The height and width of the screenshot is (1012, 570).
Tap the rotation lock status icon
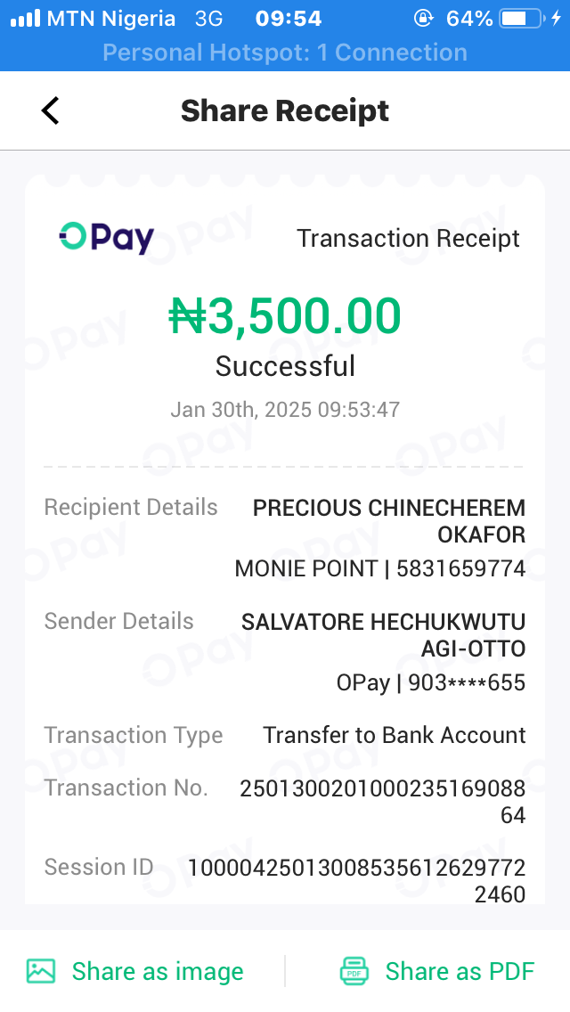(x=423, y=18)
